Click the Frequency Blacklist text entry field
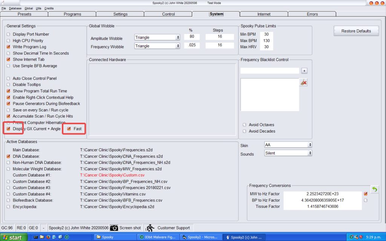 (x=270, y=71)
